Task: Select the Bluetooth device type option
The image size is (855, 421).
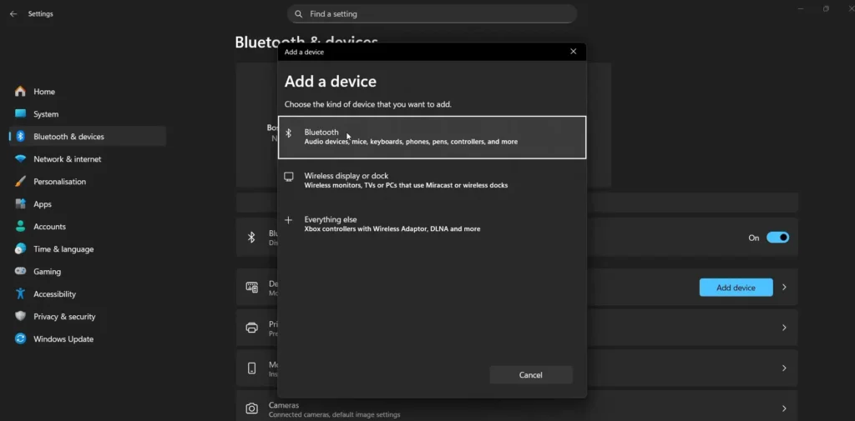Action: (x=432, y=138)
